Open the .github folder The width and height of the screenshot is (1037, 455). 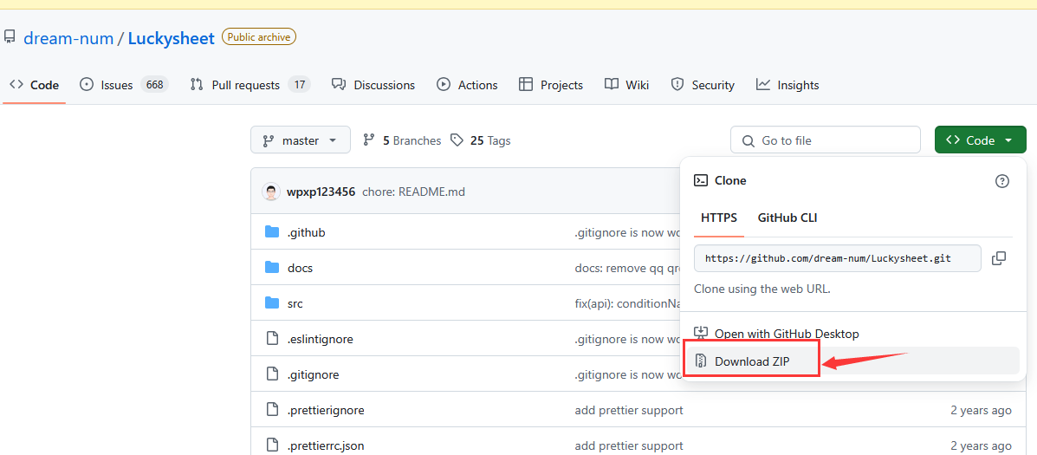(306, 233)
